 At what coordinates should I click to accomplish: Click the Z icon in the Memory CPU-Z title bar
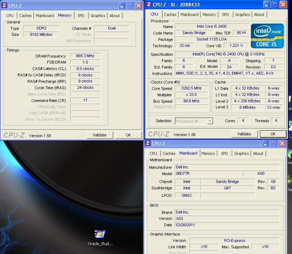point(4,5)
